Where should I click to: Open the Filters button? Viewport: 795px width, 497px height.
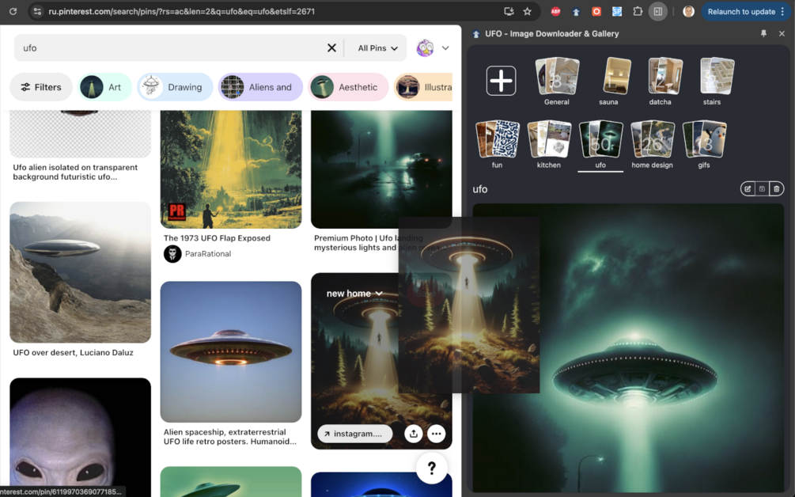click(41, 87)
